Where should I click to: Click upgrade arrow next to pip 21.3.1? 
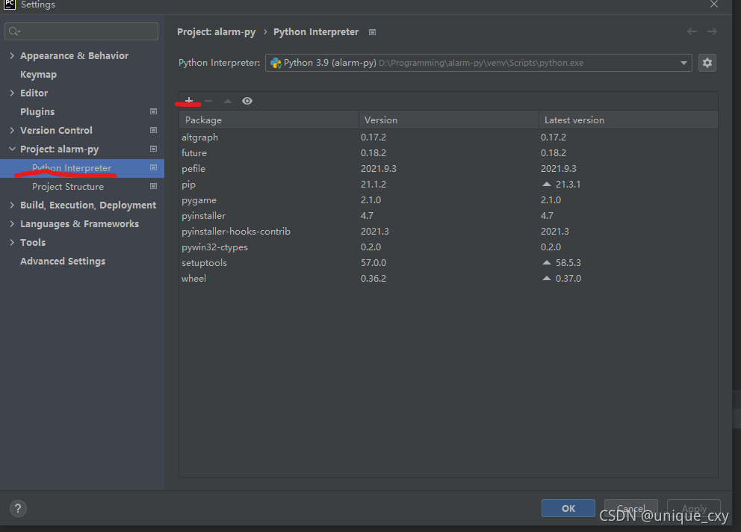click(x=547, y=184)
